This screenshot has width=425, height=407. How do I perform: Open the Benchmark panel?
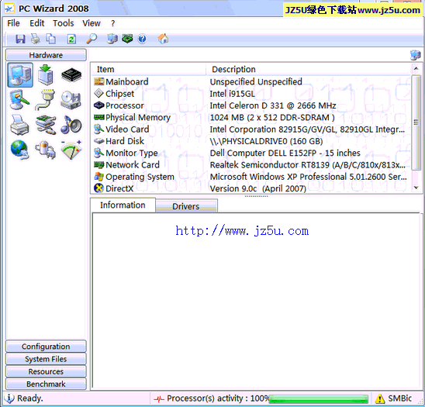click(46, 384)
